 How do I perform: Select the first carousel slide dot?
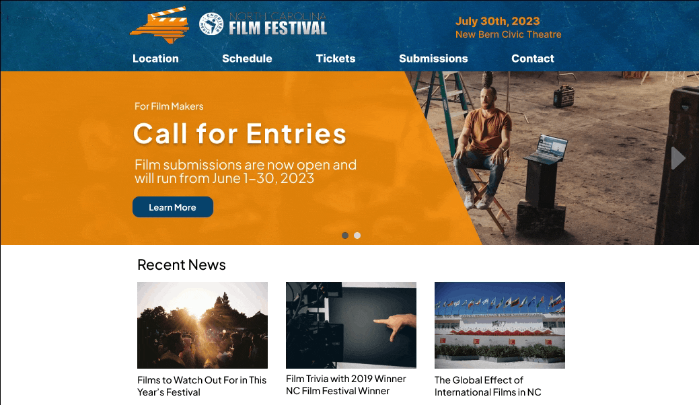pyautogui.click(x=345, y=235)
